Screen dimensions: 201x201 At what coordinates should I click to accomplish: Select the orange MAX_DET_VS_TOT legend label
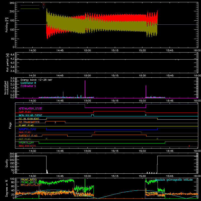point(31,185)
